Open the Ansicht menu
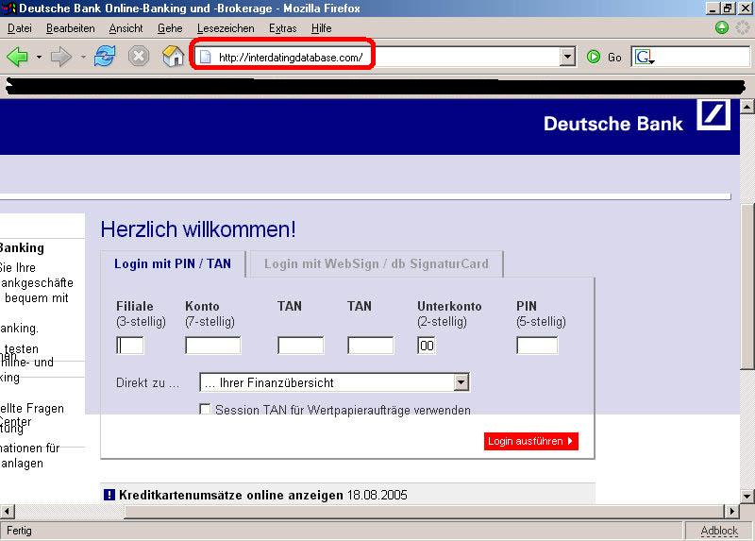Screen dimensions: 755x541 [126, 28]
